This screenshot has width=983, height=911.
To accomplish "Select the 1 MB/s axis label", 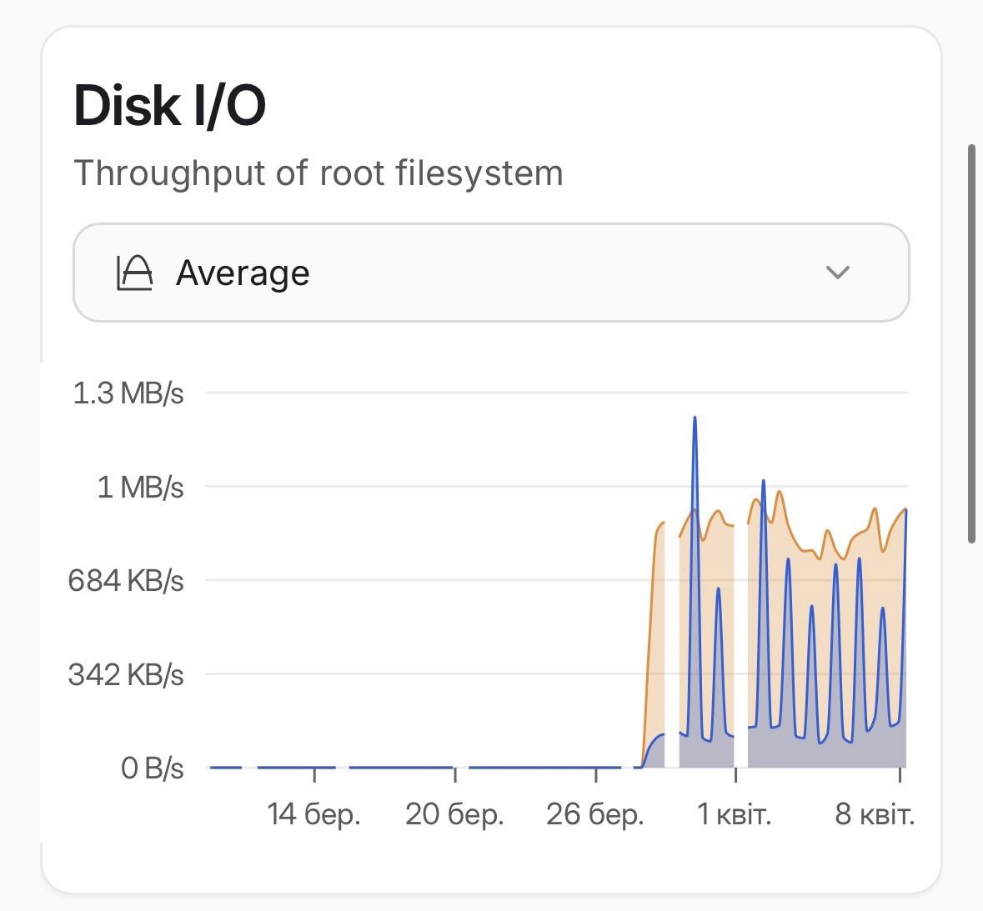I will 140,487.
